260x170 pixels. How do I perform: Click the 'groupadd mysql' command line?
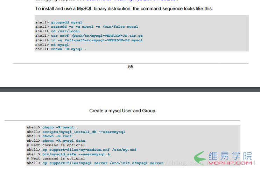58,22
